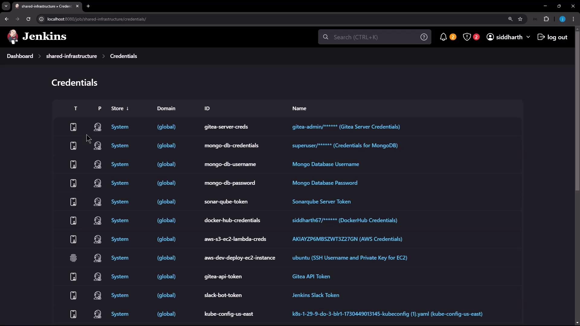Image resolution: width=580 pixels, height=326 pixels.
Task: Open Sonarqube Server Token link
Action: [321, 202]
